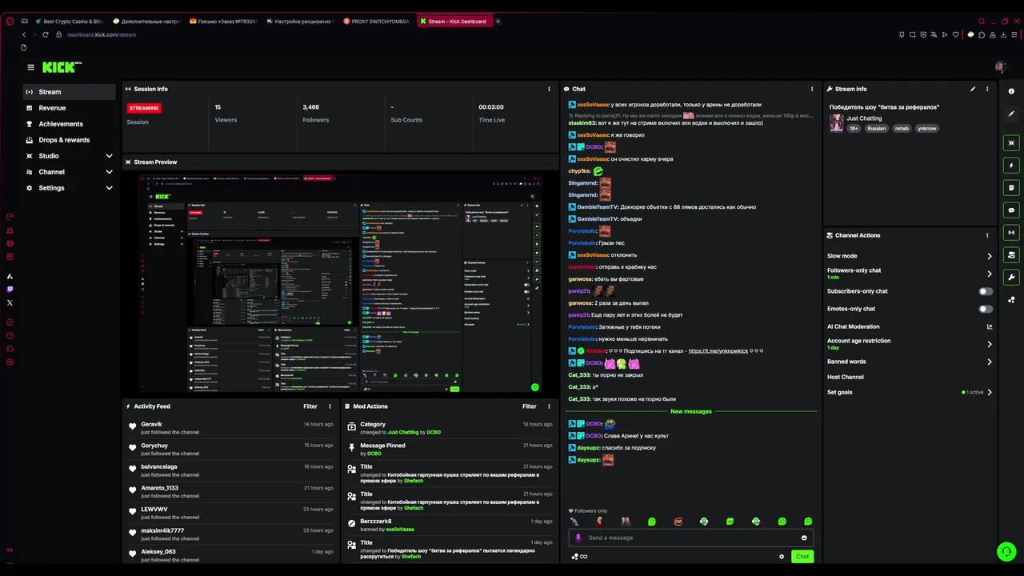
Task: Select Drops & rewards in the sidebar
Action: click(70, 140)
